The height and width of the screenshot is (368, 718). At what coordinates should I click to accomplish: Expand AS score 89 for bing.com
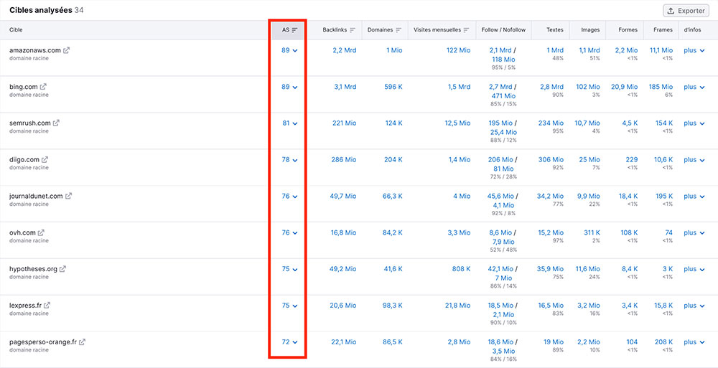pyautogui.click(x=289, y=87)
